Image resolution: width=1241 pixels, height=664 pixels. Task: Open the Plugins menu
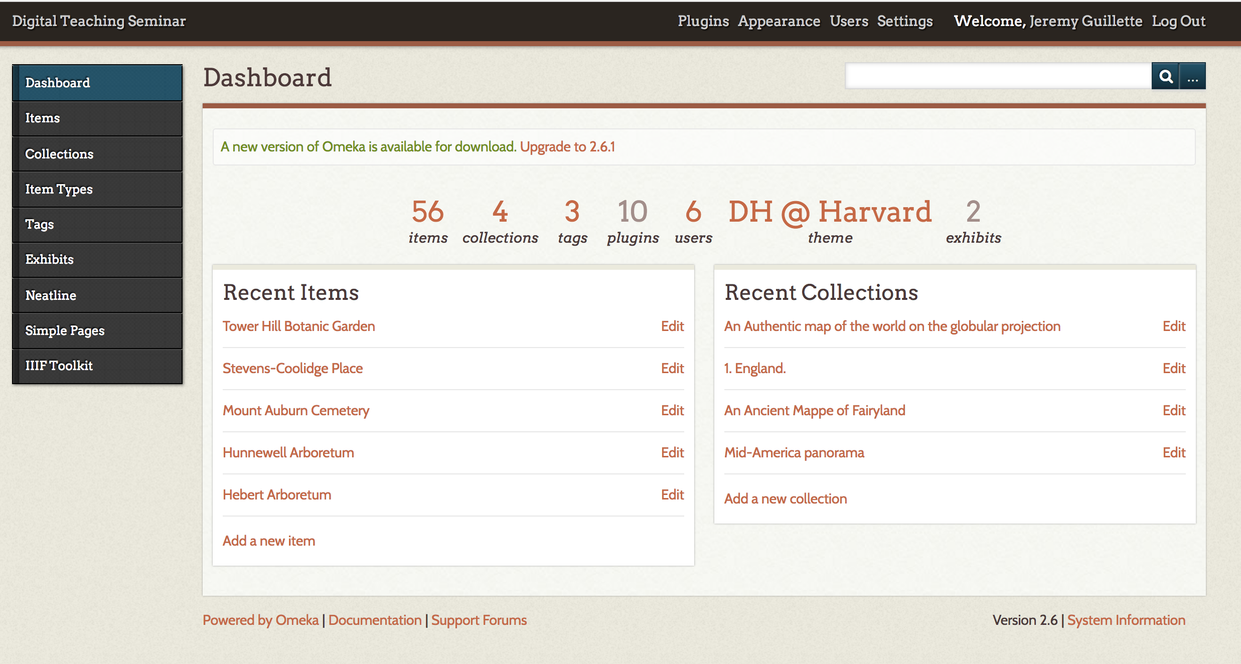[703, 21]
